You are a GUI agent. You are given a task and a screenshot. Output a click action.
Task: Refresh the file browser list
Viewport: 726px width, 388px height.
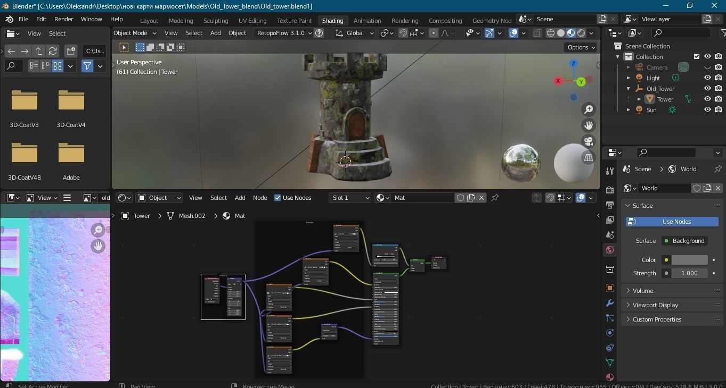tap(53, 51)
